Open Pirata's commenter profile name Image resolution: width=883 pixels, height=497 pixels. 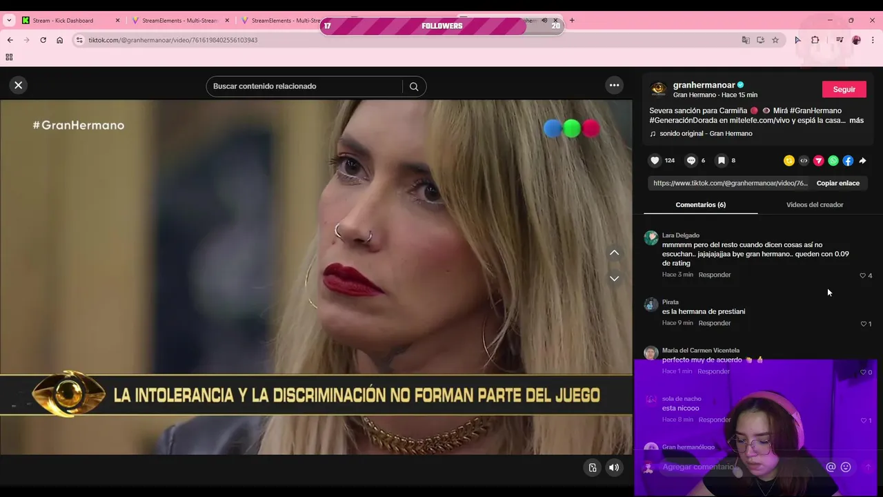coord(670,302)
